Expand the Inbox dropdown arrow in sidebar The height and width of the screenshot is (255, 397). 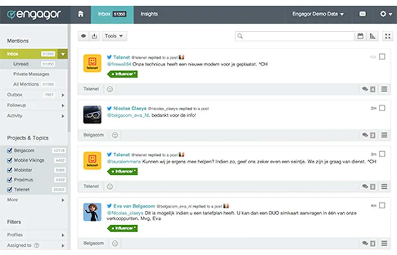point(63,54)
